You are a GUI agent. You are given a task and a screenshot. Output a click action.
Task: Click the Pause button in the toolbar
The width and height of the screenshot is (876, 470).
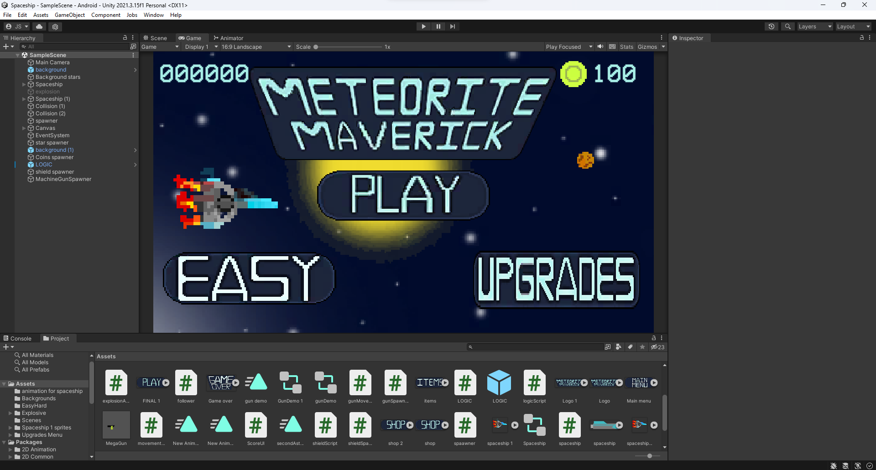(438, 26)
